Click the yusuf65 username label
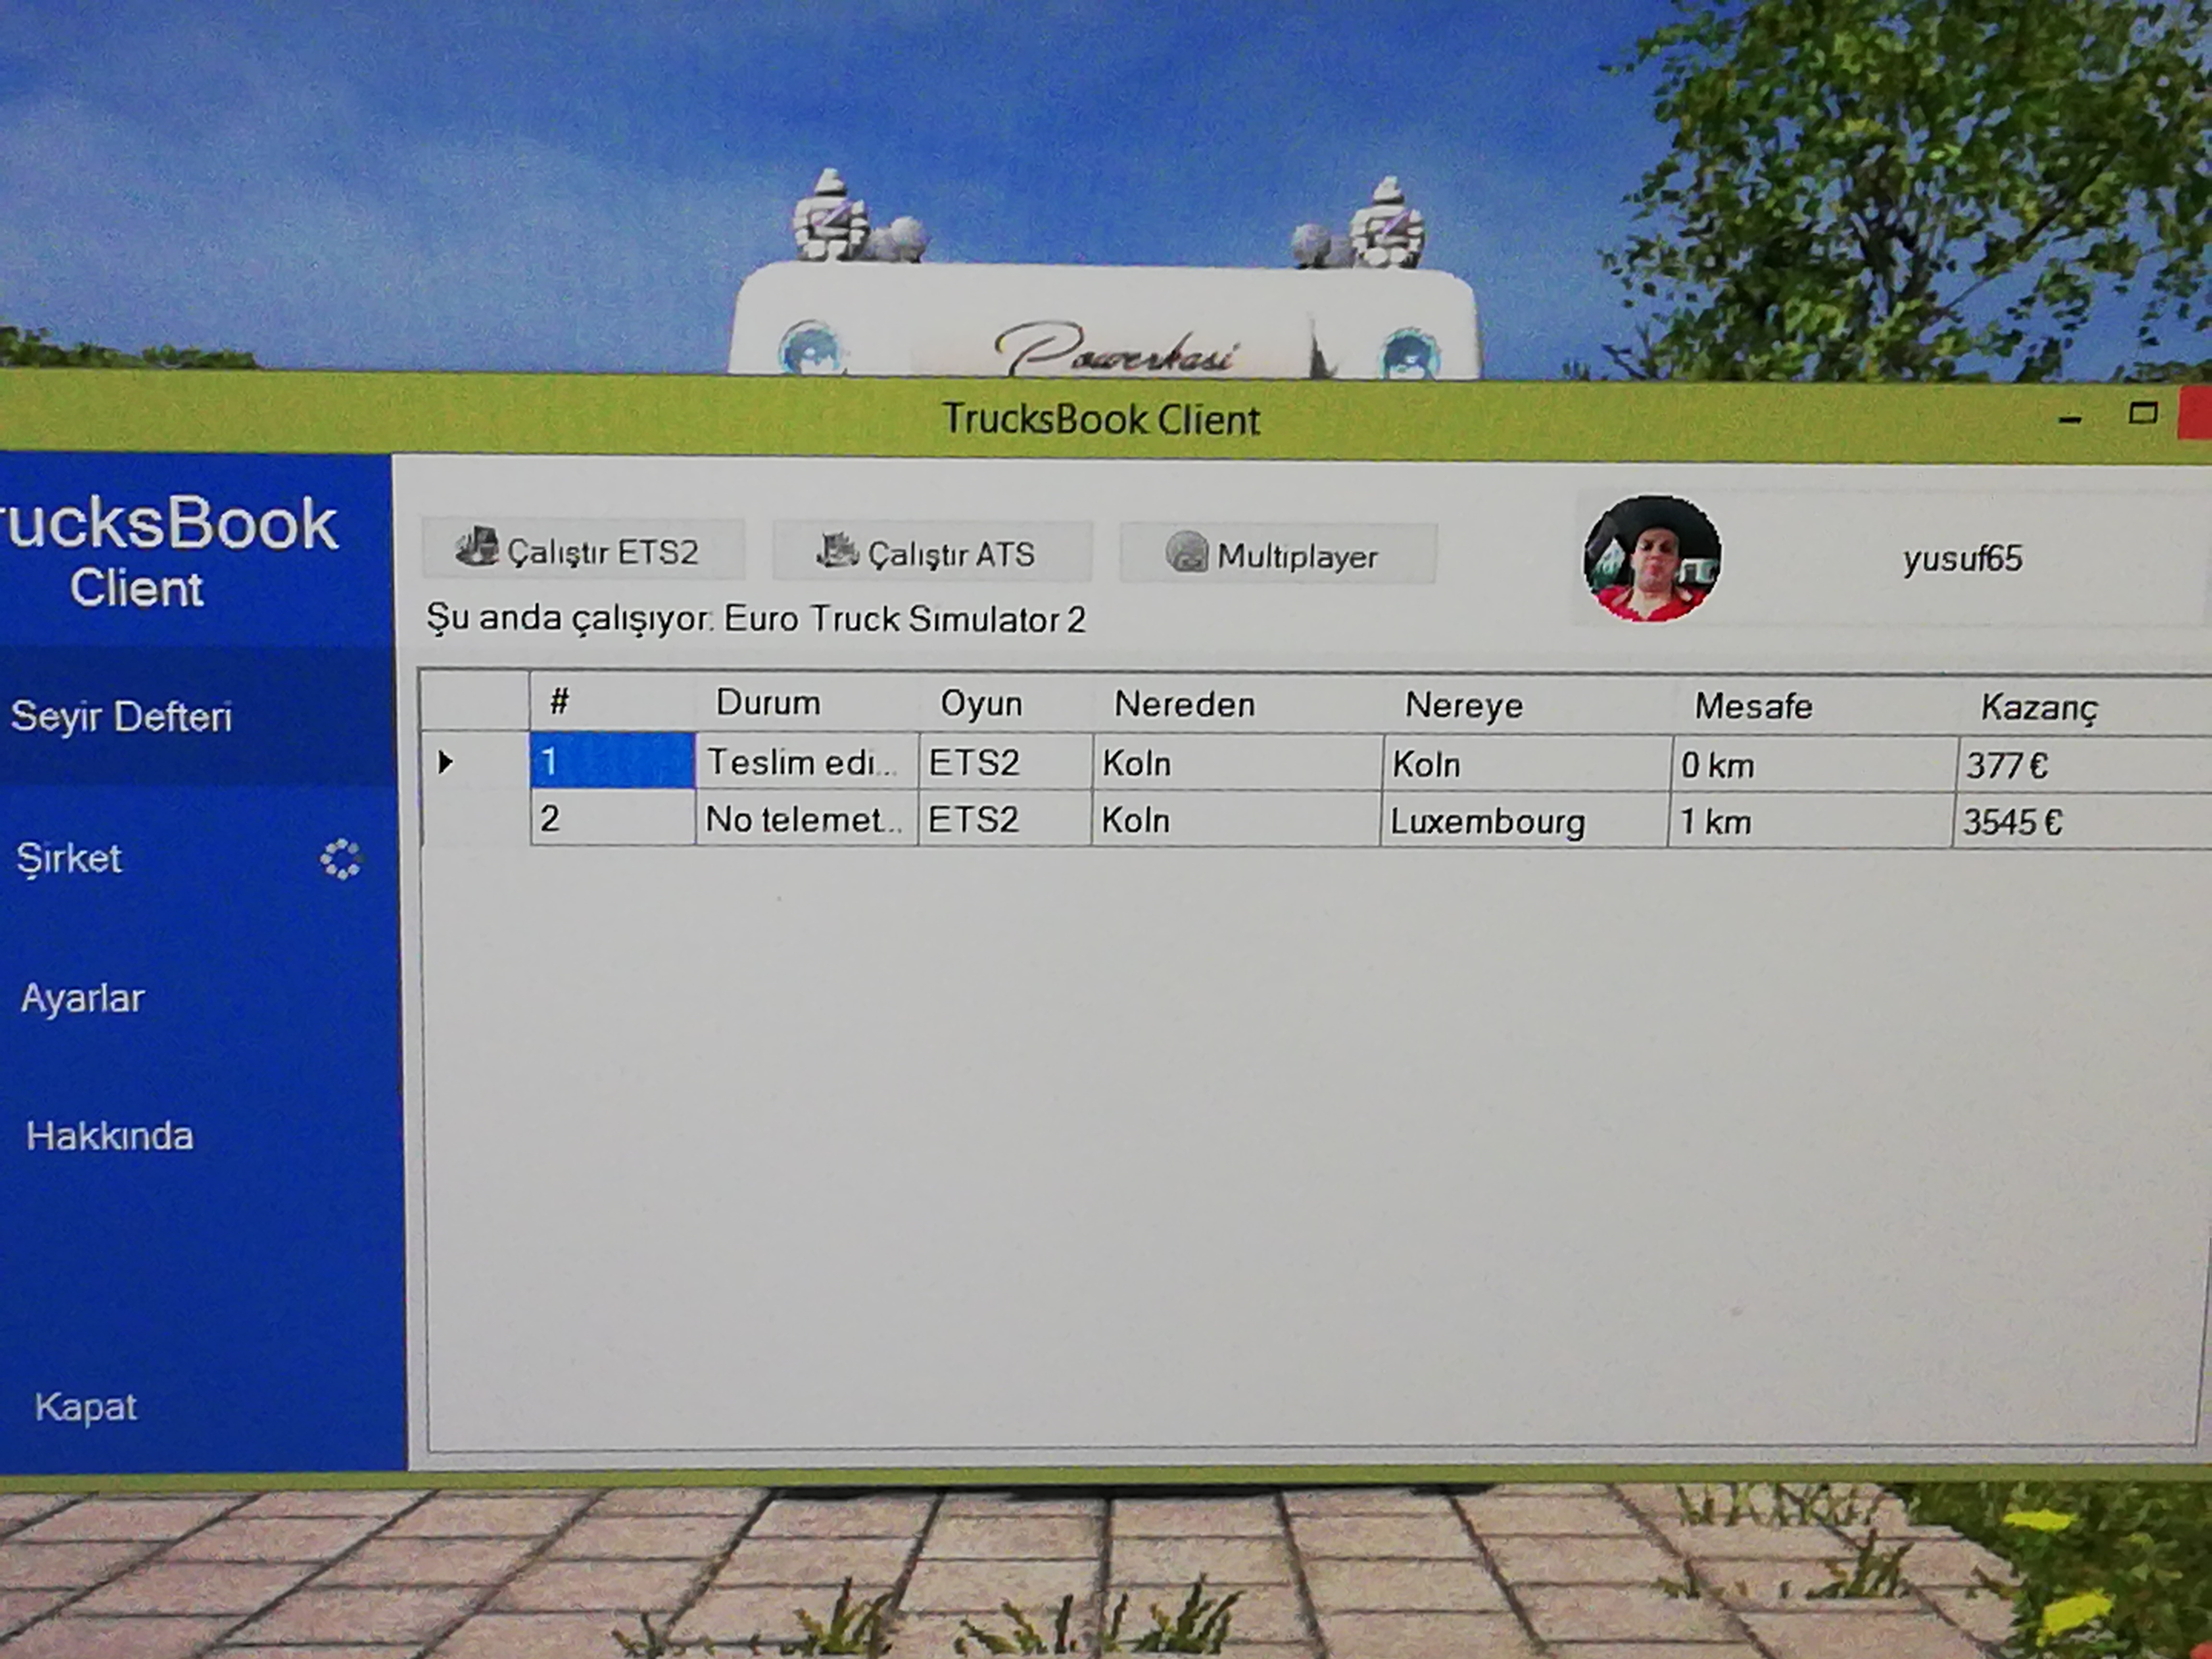The width and height of the screenshot is (2212, 1659). pyautogui.click(x=1962, y=558)
